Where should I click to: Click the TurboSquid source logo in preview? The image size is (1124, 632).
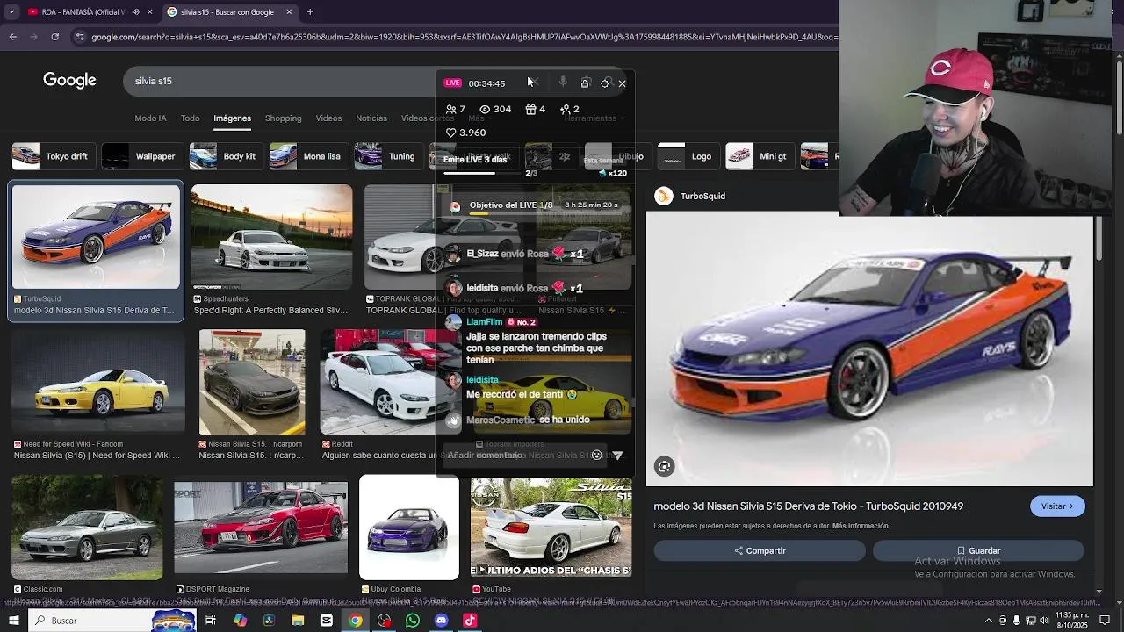pos(664,197)
